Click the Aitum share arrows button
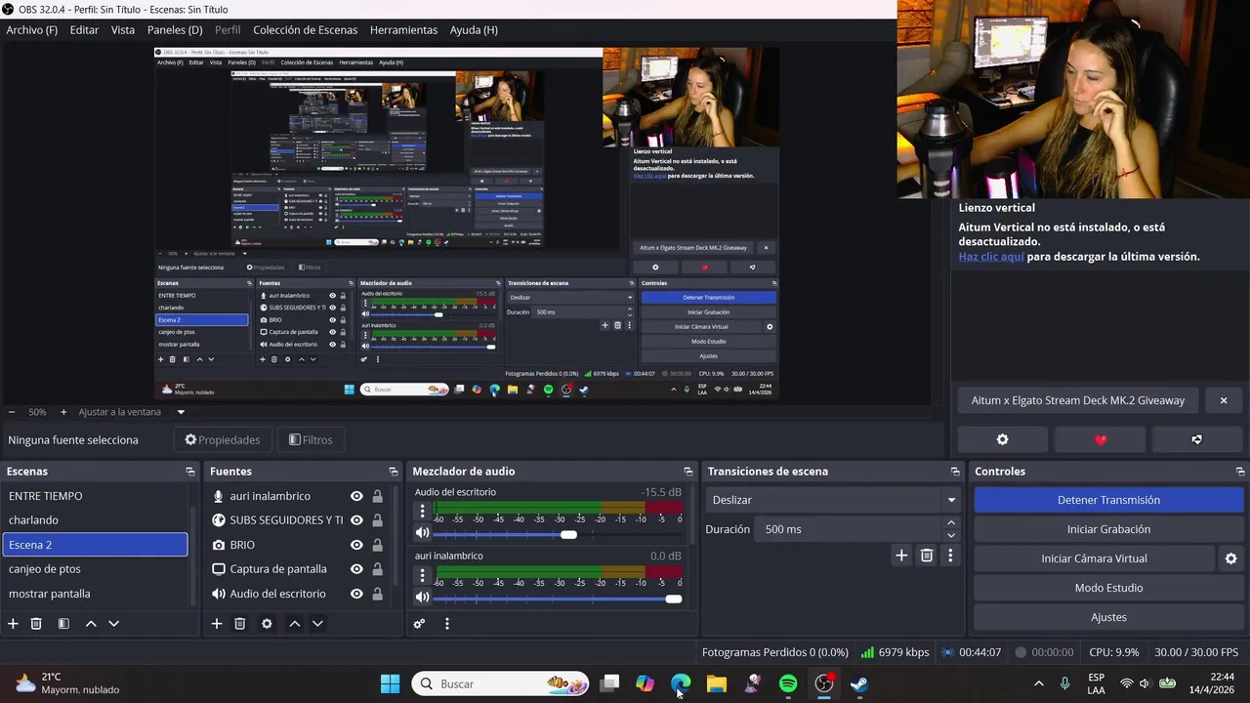1250x703 pixels. [x=1196, y=439]
